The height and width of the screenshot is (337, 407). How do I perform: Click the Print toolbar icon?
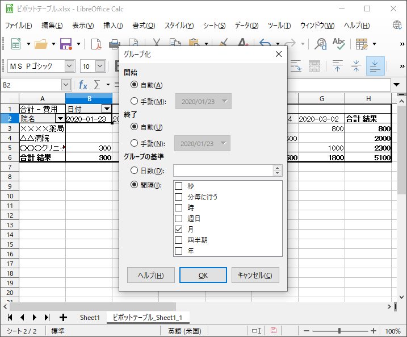click(114, 44)
